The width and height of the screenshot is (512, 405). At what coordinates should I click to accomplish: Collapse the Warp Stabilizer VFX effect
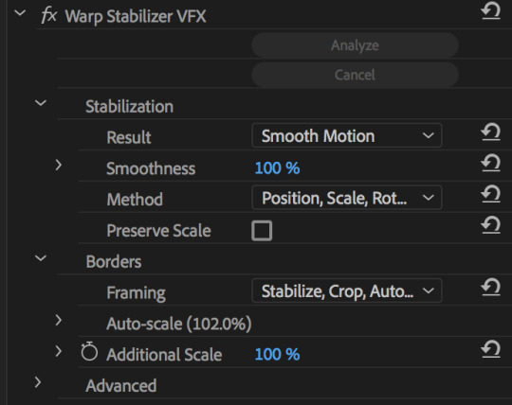coord(20,13)
